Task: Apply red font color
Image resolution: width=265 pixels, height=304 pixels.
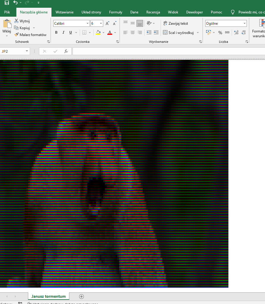Action: [x=110, y=32]
